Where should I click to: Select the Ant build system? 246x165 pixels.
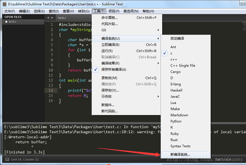[186, 47]
